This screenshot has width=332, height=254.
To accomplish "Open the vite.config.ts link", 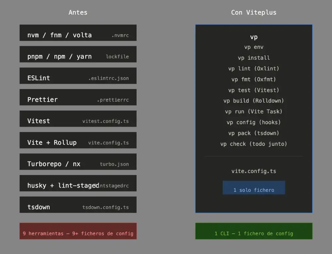I will tap(254, 171).
